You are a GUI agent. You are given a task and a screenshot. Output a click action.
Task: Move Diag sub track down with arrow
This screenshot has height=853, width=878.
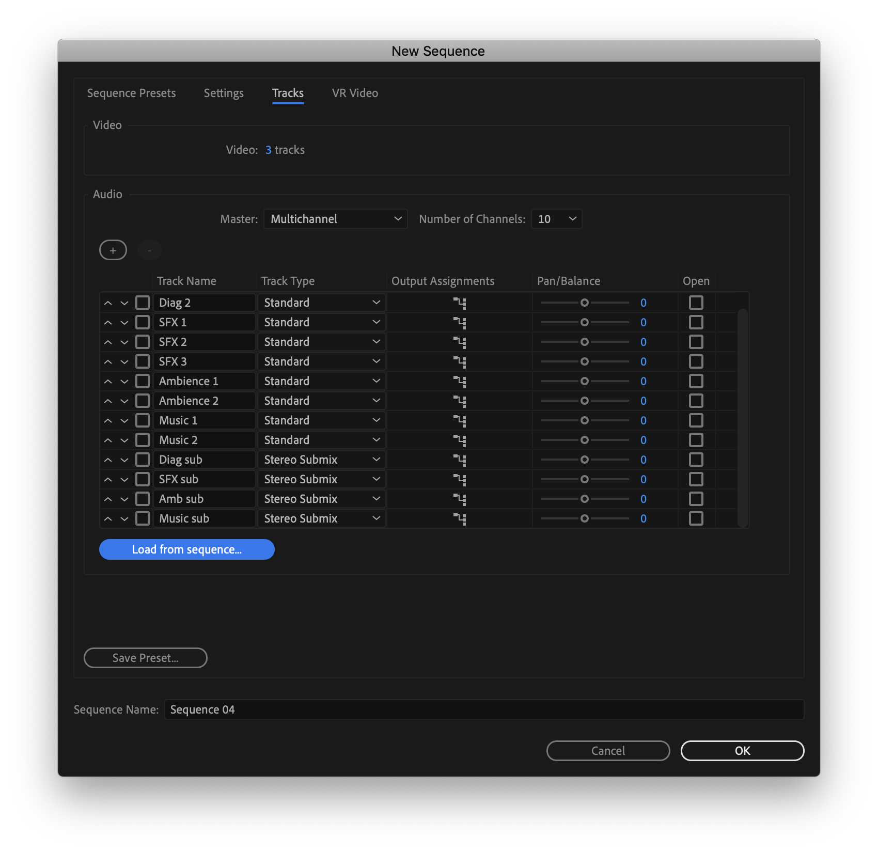point(124,460)
